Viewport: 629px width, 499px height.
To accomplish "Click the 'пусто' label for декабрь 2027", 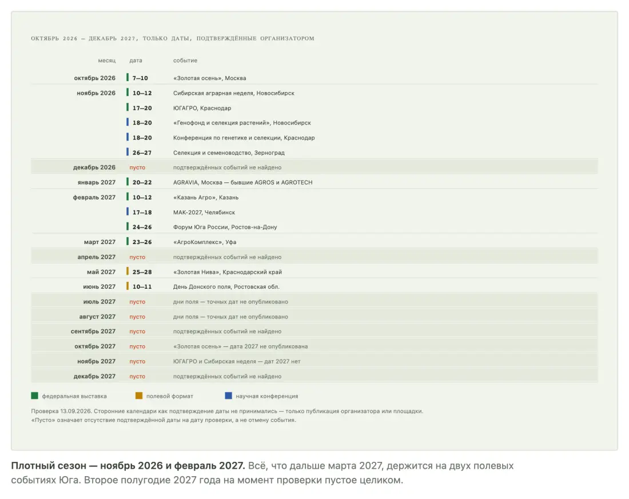I will click(x=137, y=376).
